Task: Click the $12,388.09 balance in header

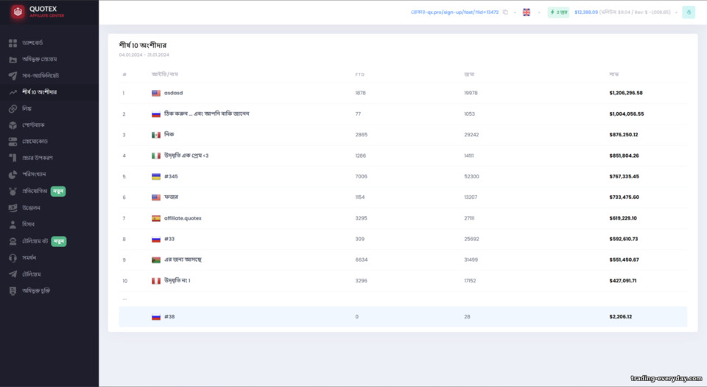Action: (586, 13)
